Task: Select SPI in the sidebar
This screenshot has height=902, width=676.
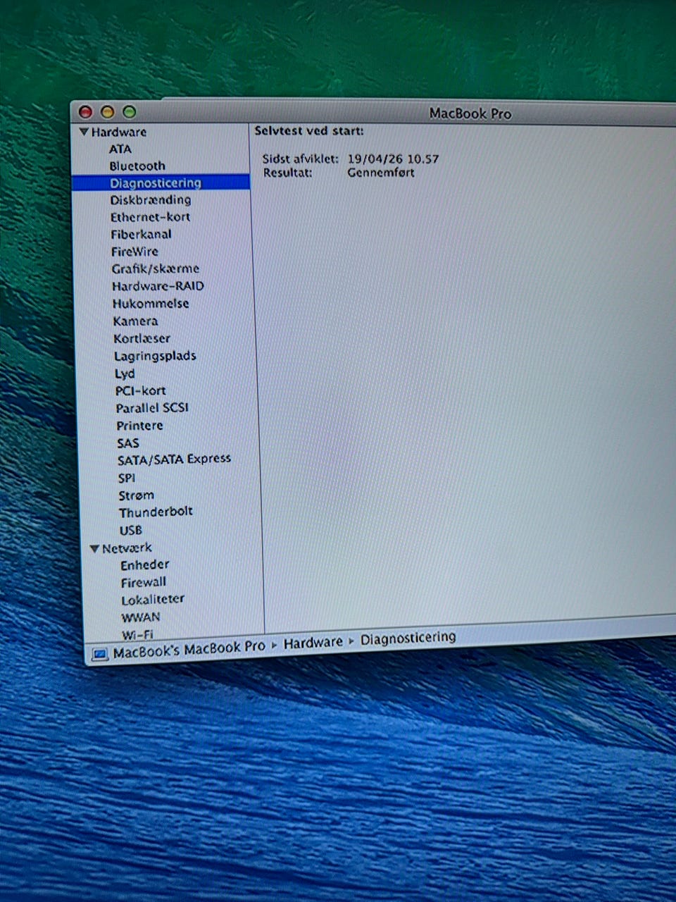Action: (x=127, y=478)
